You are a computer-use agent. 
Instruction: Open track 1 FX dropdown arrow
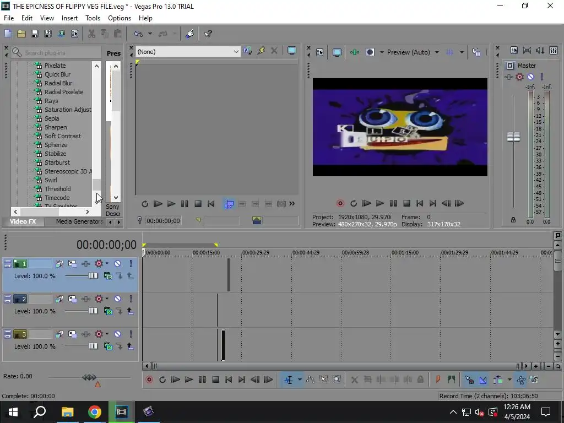(x=107, y=264)
